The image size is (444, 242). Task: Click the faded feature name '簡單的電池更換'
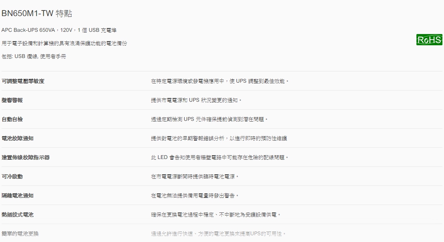click(20, 234)
